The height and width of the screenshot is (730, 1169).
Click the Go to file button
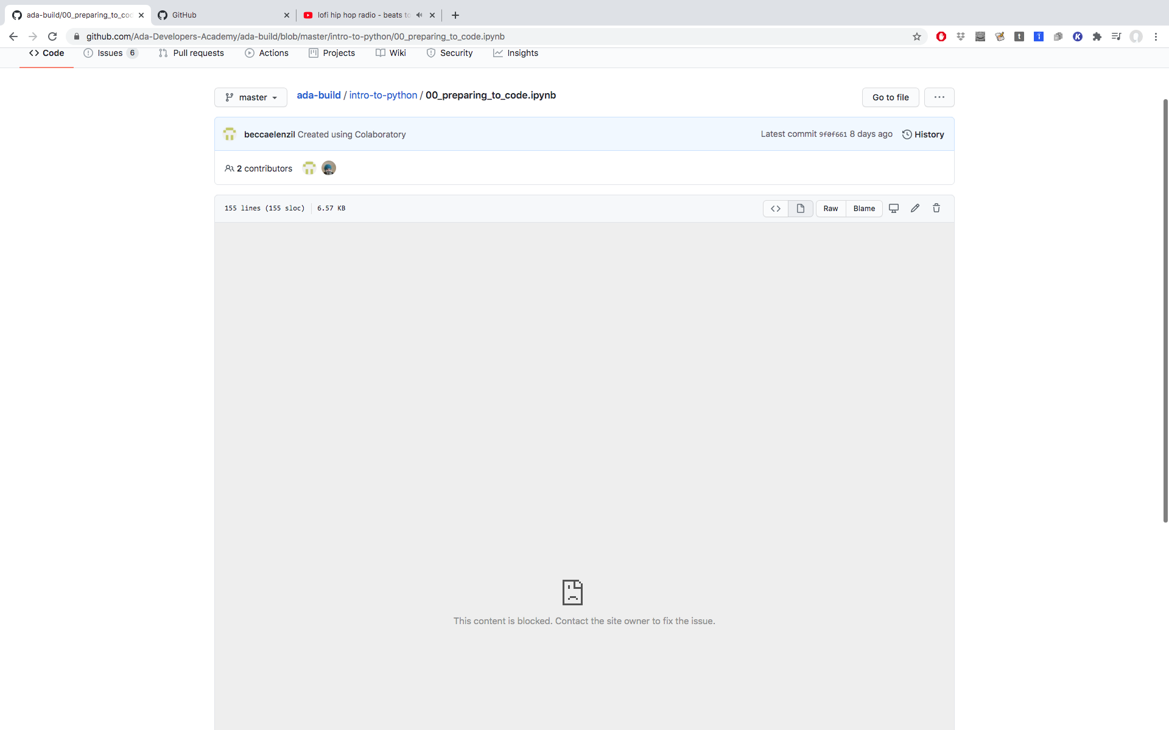click(x=890, y=97)
